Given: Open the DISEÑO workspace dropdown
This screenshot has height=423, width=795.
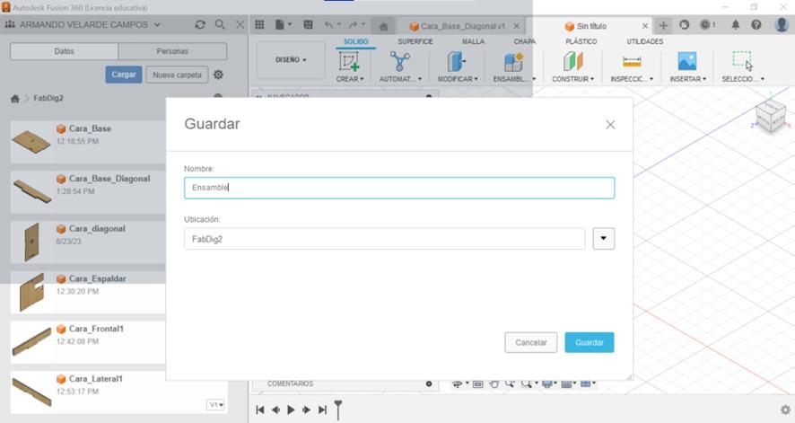Looking at the screenshot, I should click(x=291, y=60).
